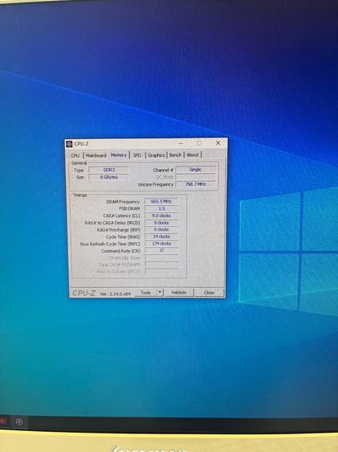Select the memory Type DDR3 field
338x452 pixels.
tap(108, 170)
